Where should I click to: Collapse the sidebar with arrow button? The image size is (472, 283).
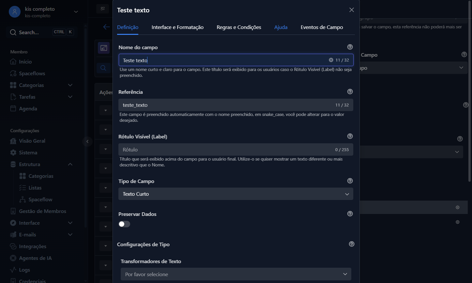click(87, 141)
